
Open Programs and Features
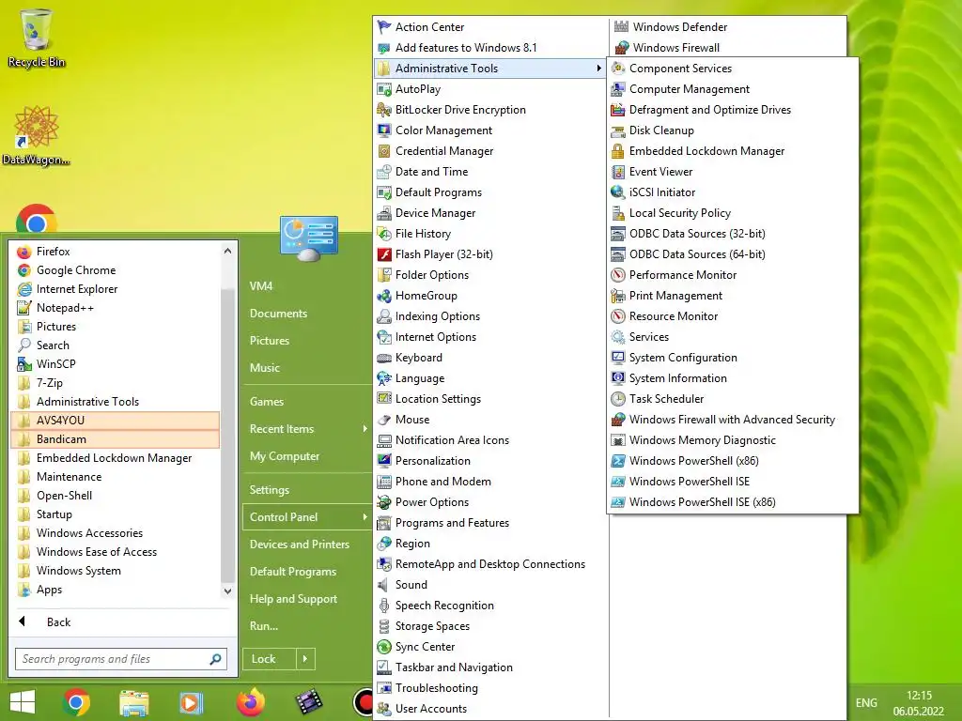(490, 523)
